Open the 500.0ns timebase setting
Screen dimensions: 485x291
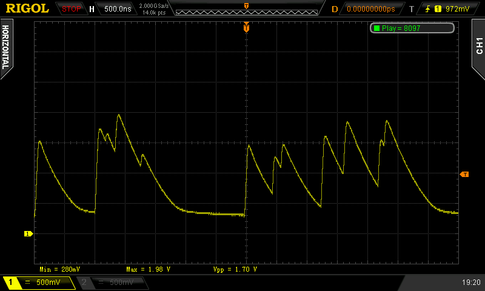[x=118, y=9]
